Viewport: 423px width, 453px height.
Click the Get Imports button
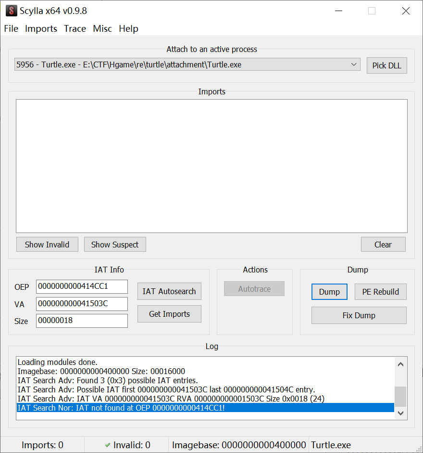[x=169, y=314]
